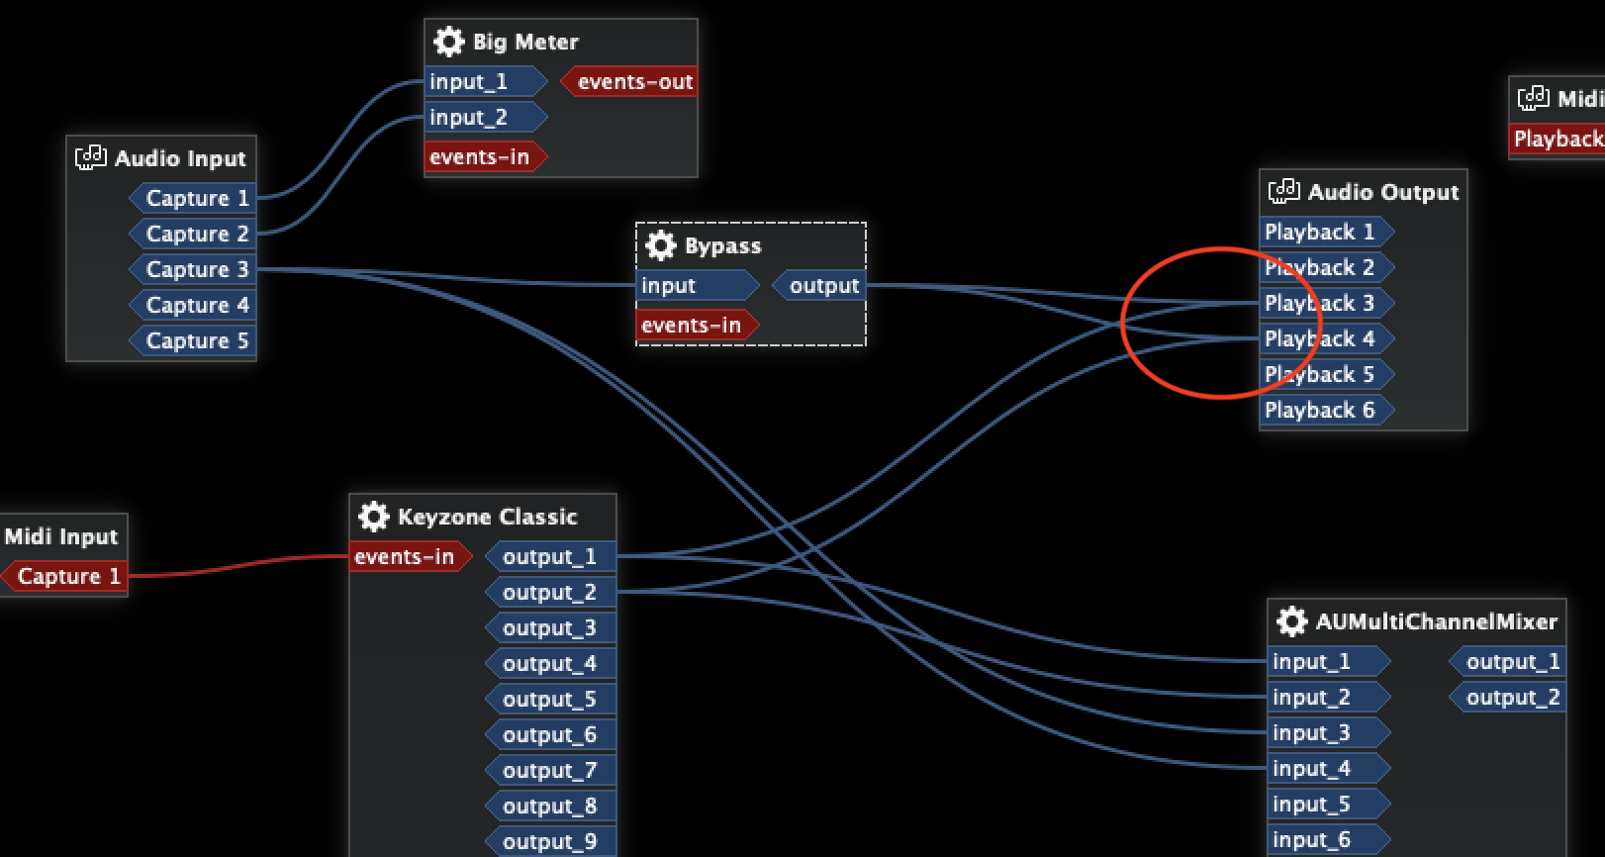1605x857 pixels.
Task: Select the Audio Output node title
Action: pos(1383,192)
